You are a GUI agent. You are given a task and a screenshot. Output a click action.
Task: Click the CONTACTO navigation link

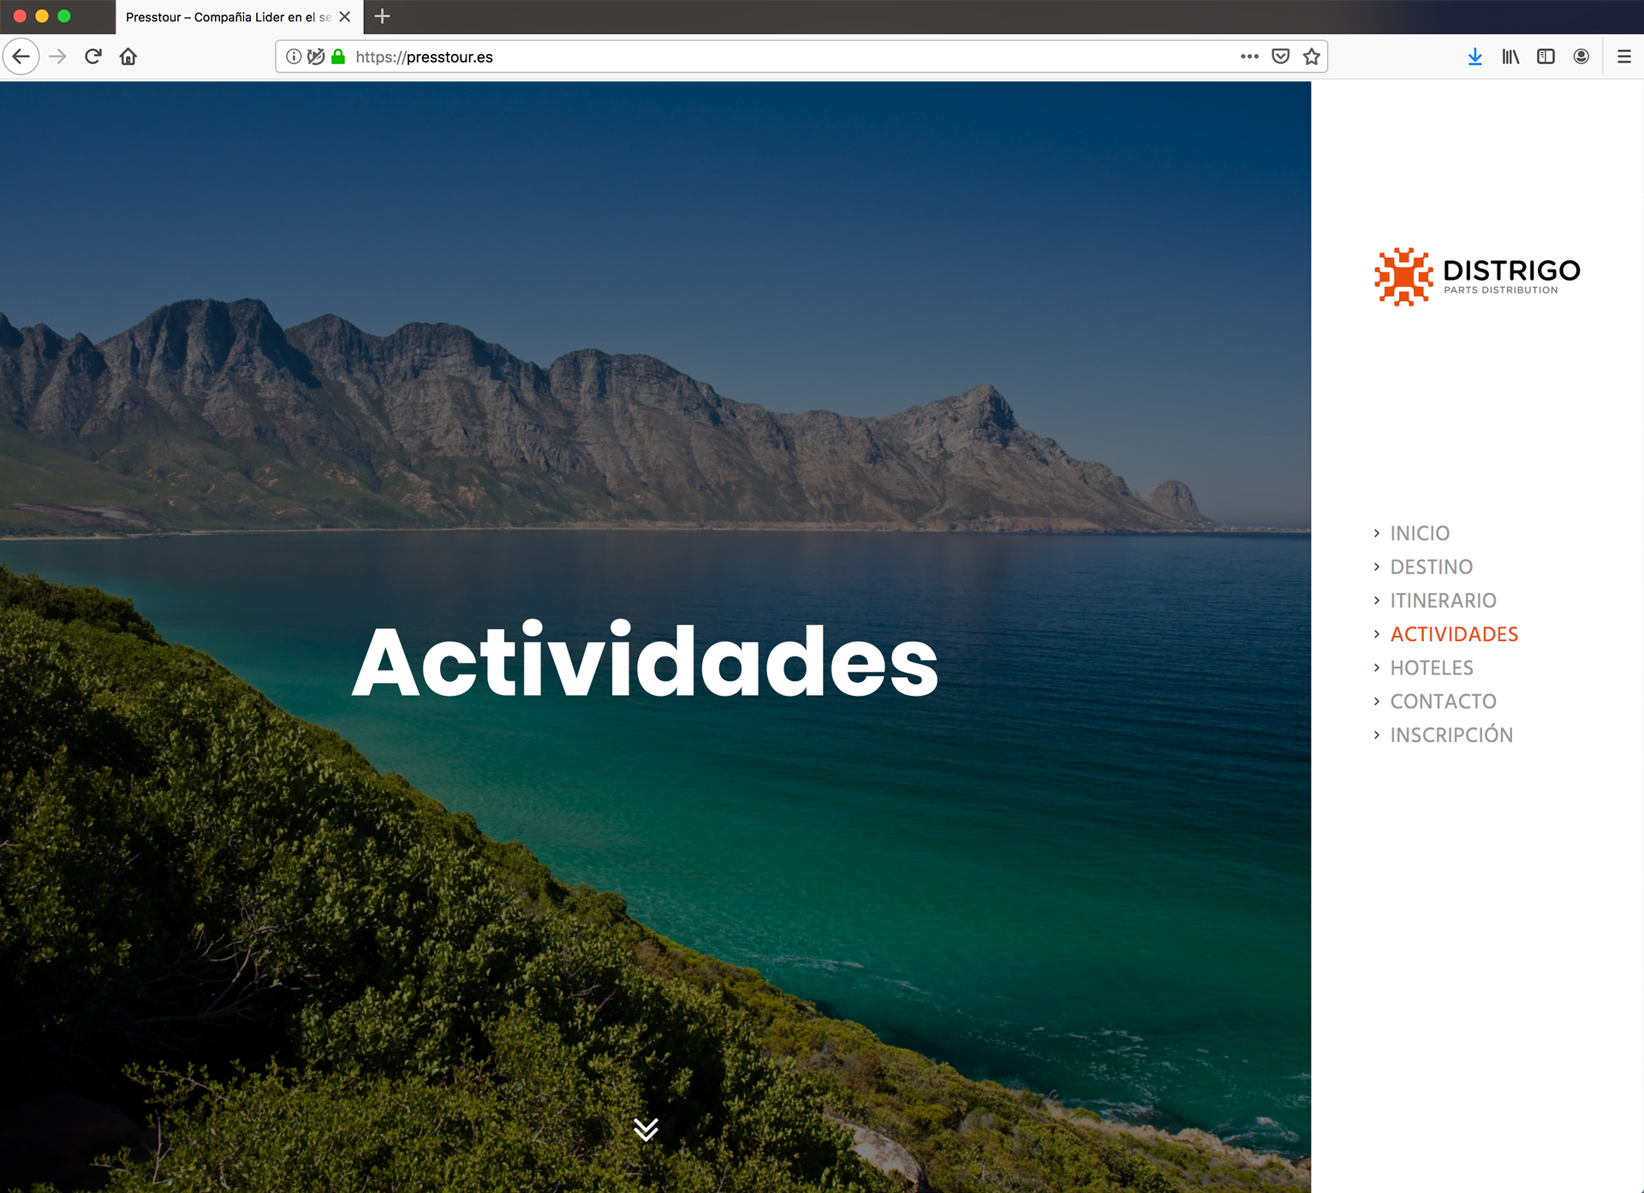(x=1443, y=702)
